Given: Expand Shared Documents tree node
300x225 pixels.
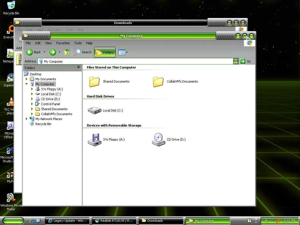Looking at the screenshot, I should [x=32, y=109].
